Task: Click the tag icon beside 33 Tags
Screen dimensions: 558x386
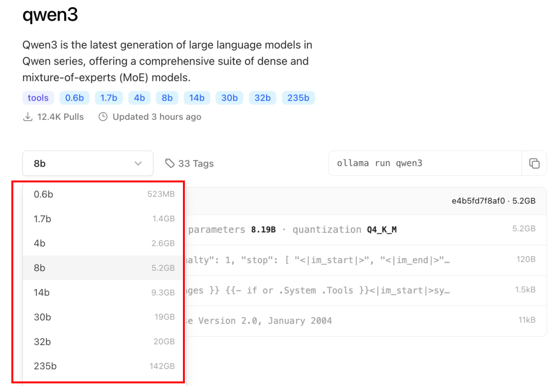Action: [170, 163]
